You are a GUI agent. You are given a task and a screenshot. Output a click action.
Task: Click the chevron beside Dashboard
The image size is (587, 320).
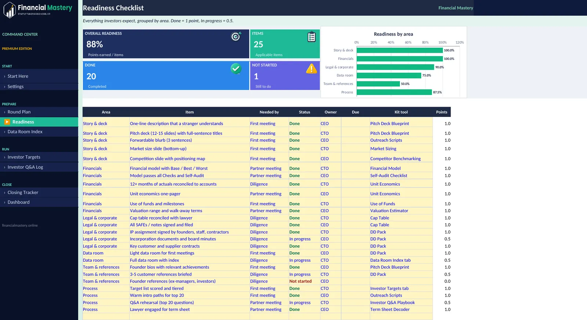pos(4,202)
